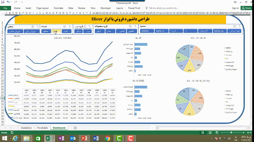The width and height of the screenshot is (254, 142).
Task: Open Google Chrome from the taskbar
Action: point(107,138)
